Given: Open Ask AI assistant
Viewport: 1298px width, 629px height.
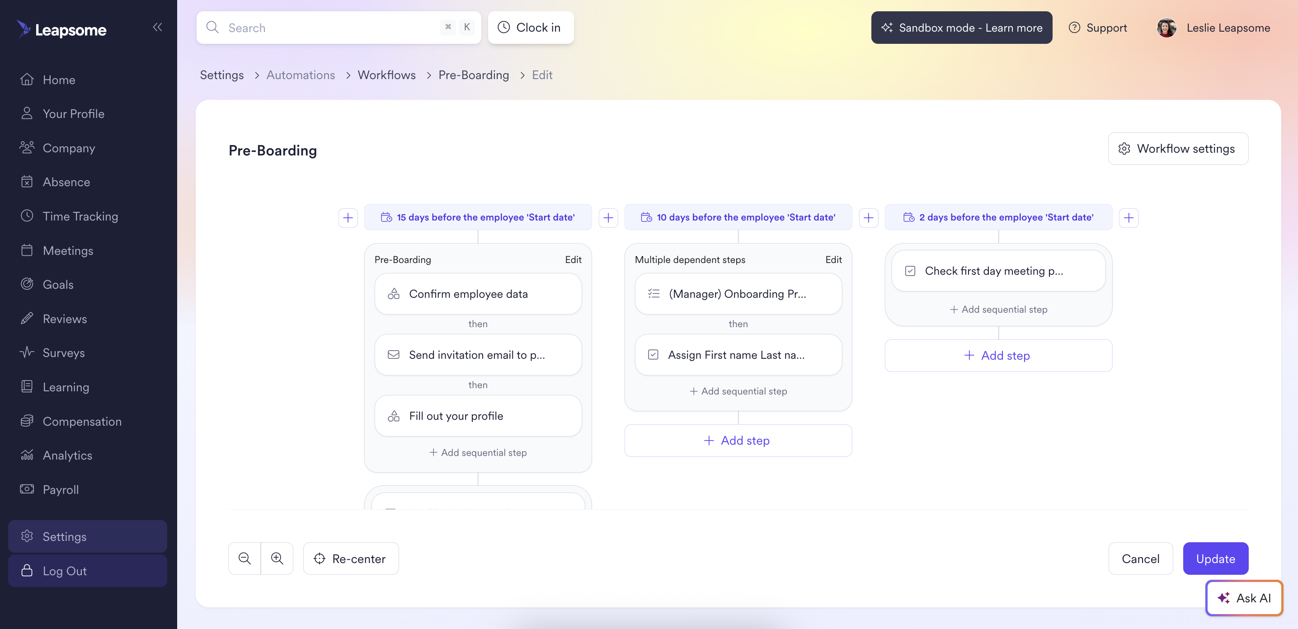Looking at the screenshot, I should tap(1244, 598).
